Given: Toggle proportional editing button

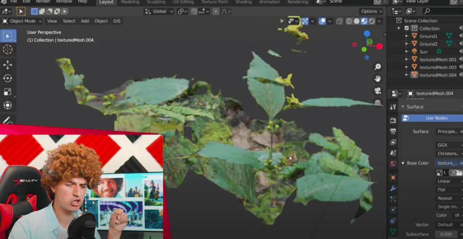Looking at the screenshot, I should (x=216, y=12).
